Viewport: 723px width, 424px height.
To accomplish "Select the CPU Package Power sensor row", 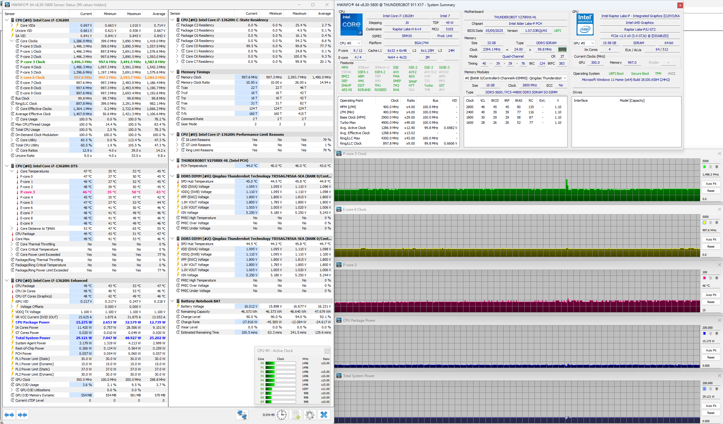I will [32, 322].
